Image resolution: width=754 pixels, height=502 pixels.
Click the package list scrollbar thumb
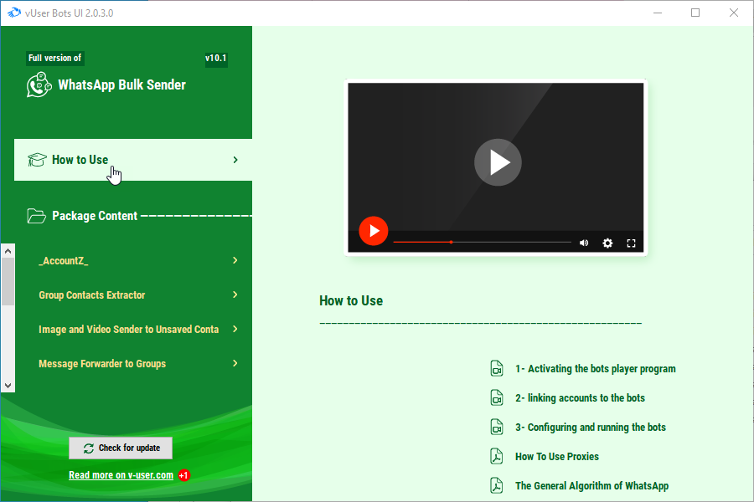8,282
